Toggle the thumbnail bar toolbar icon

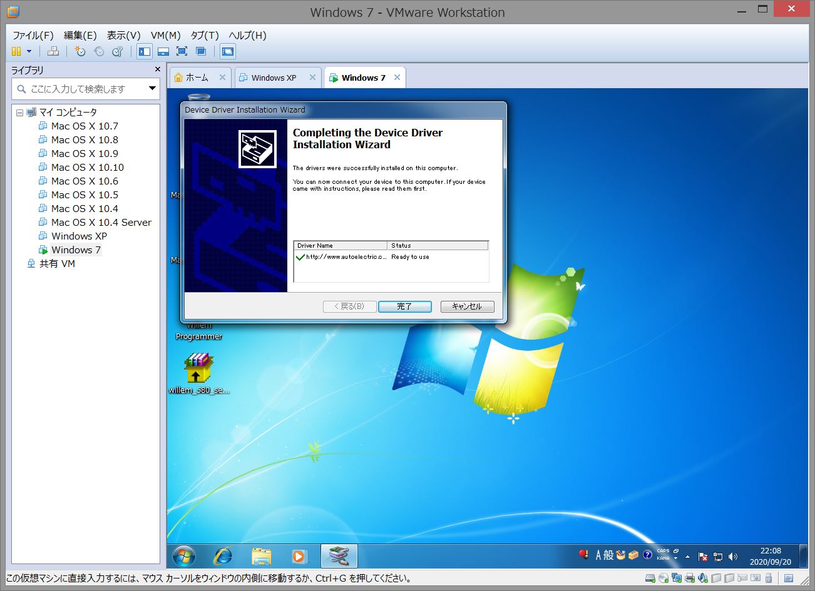163,51
